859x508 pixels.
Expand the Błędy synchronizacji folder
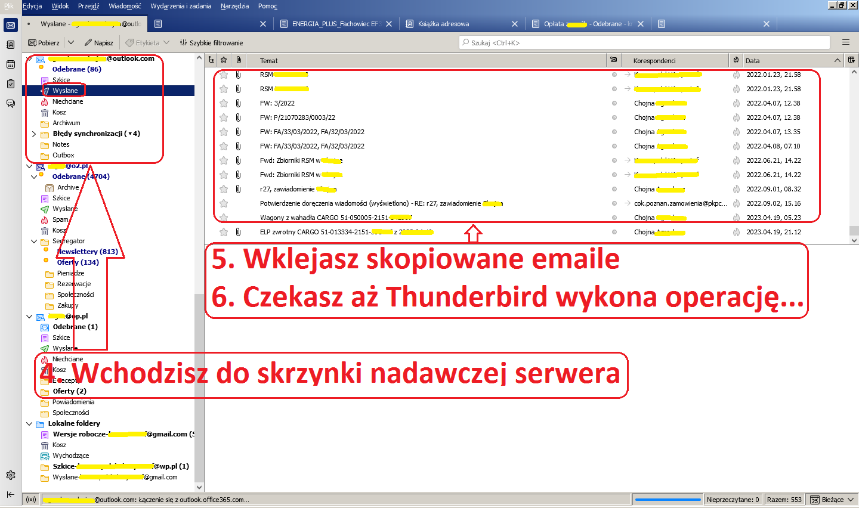click(x=34, y=134)
